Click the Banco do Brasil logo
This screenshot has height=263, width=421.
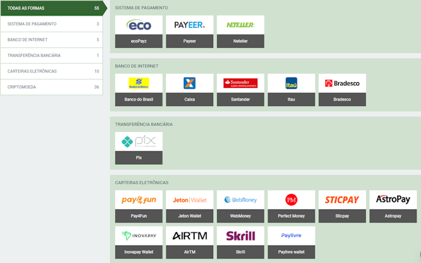(139, 83)
